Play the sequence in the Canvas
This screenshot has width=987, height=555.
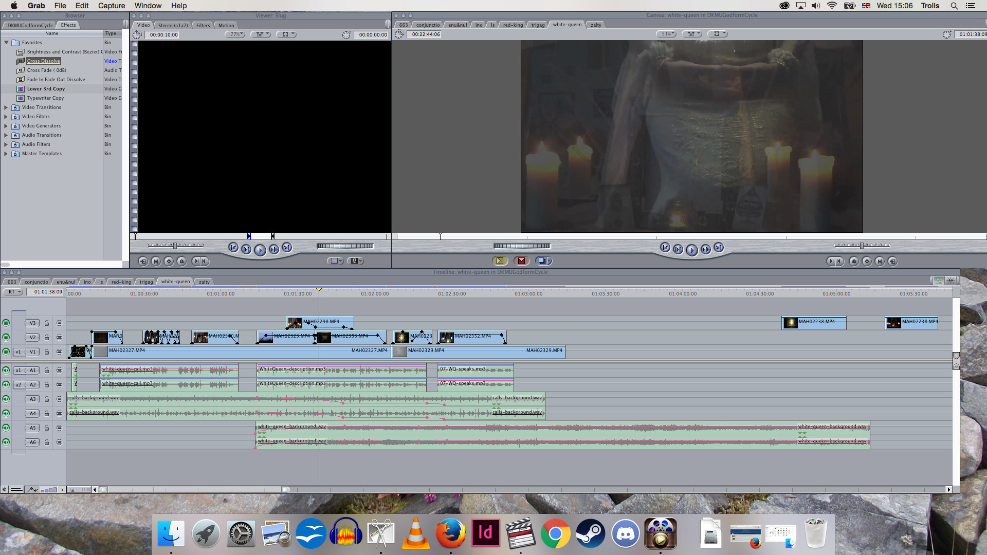click(x=692, y=250)
